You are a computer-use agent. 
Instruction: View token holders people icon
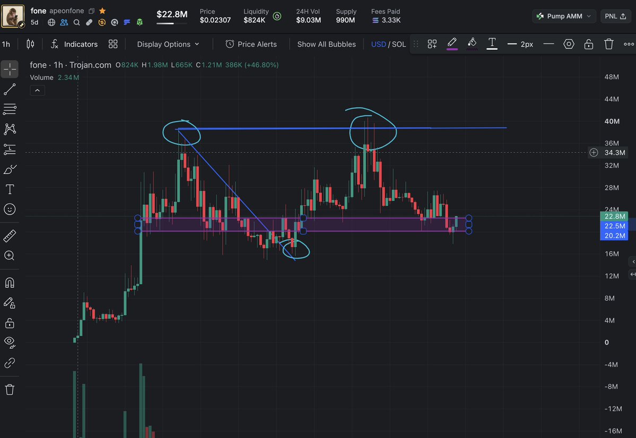coord(64,22)
